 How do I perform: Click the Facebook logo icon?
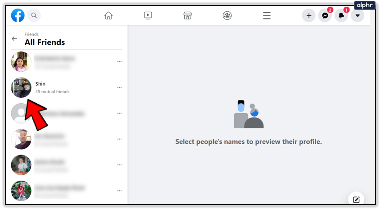point(18,16)
